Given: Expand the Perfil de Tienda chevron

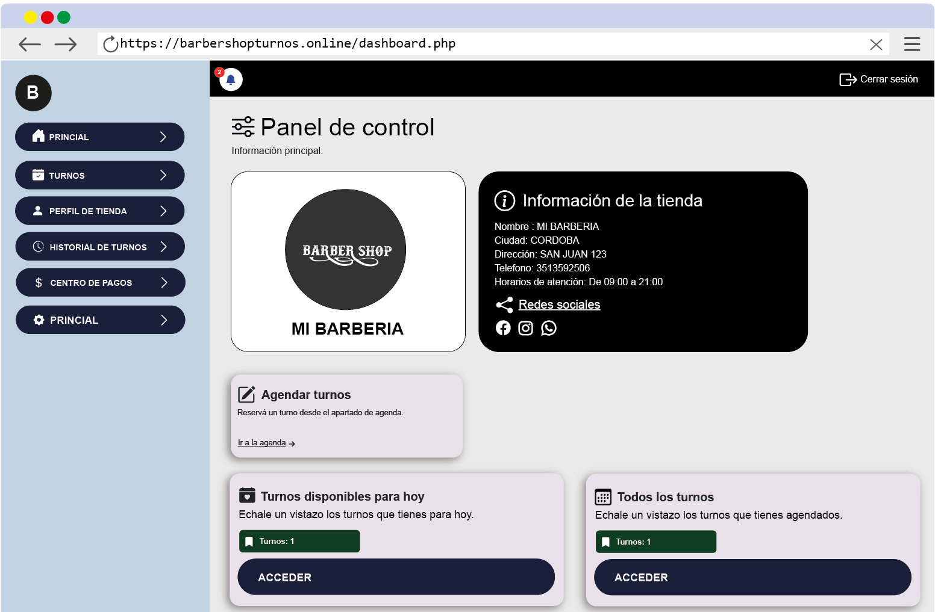Looking at the screenshot, I should [163, 211].
